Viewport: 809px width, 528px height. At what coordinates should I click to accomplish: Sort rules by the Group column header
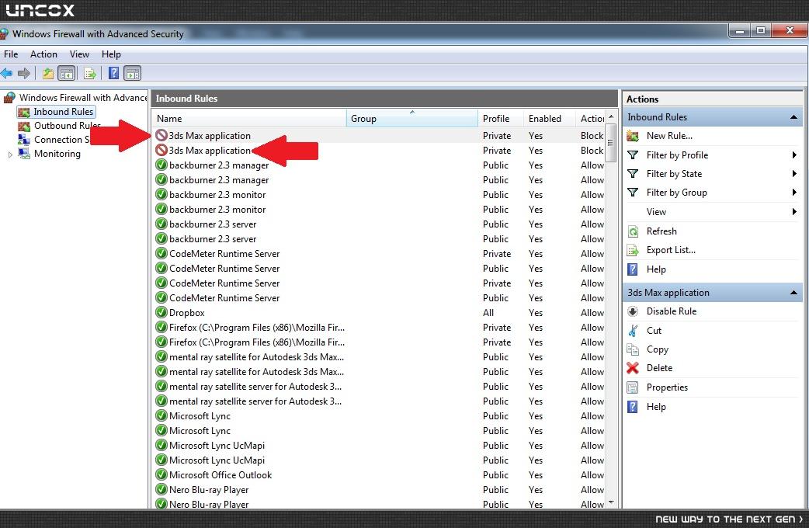412,118
